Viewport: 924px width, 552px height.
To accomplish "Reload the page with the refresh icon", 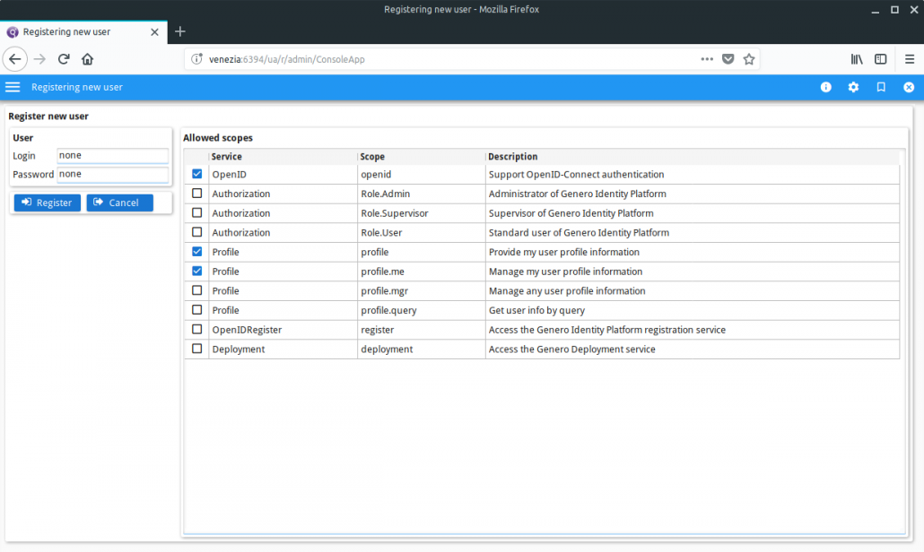I will click(x=63, y=58).
